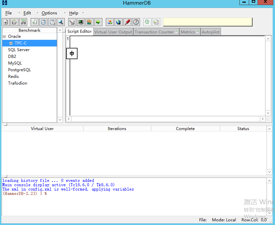Save the current script via the disk icon
Screen dimensions: 275x225
coord(23,22)
